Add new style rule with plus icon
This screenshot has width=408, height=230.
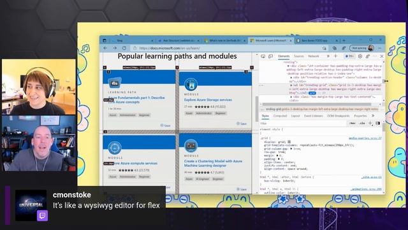pos(370,123)
